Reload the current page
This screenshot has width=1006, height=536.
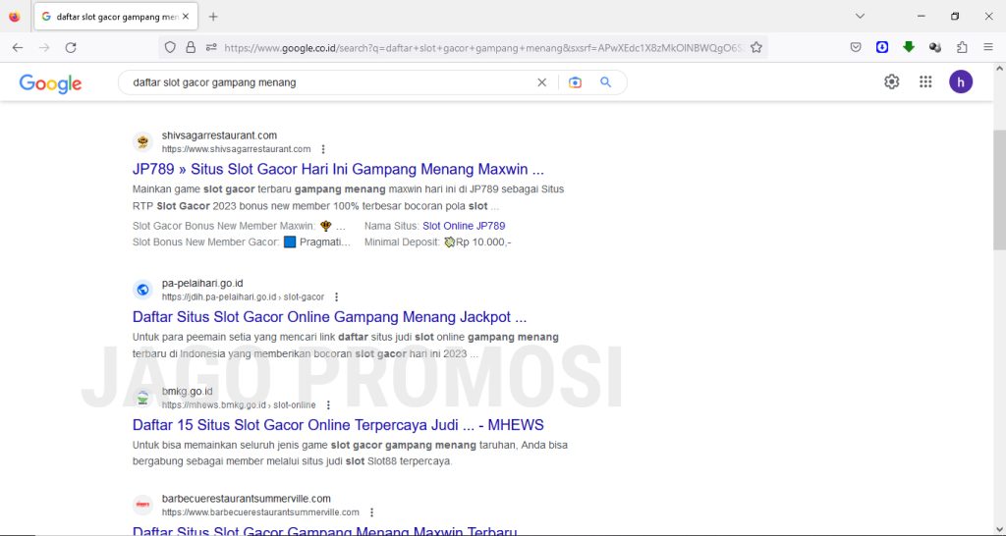[x=71, y=47]
